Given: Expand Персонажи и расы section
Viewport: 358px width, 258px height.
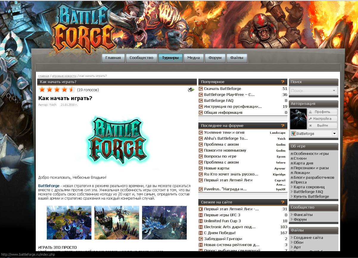Looking at the screenshot, I should [292, 168].
